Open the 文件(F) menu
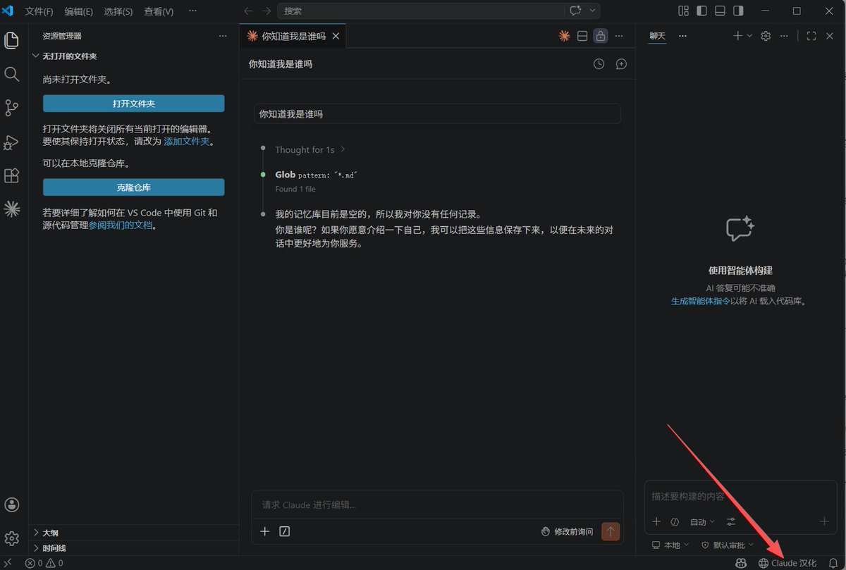 pyautogui.click(x=39, y=11)
